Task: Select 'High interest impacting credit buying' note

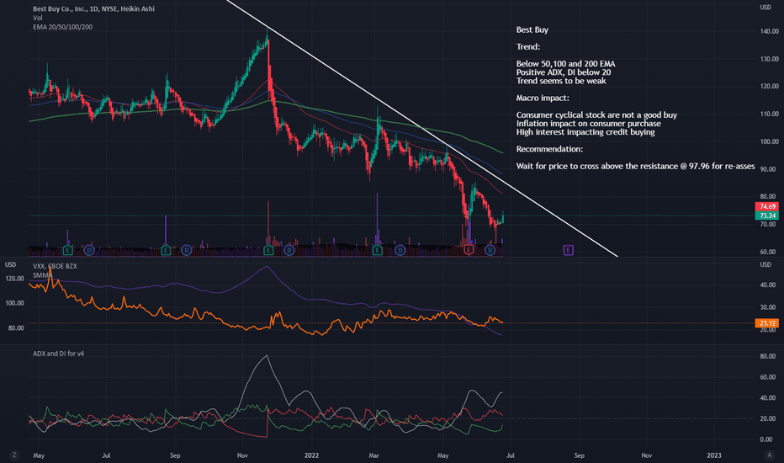Action: pos(585,131)
